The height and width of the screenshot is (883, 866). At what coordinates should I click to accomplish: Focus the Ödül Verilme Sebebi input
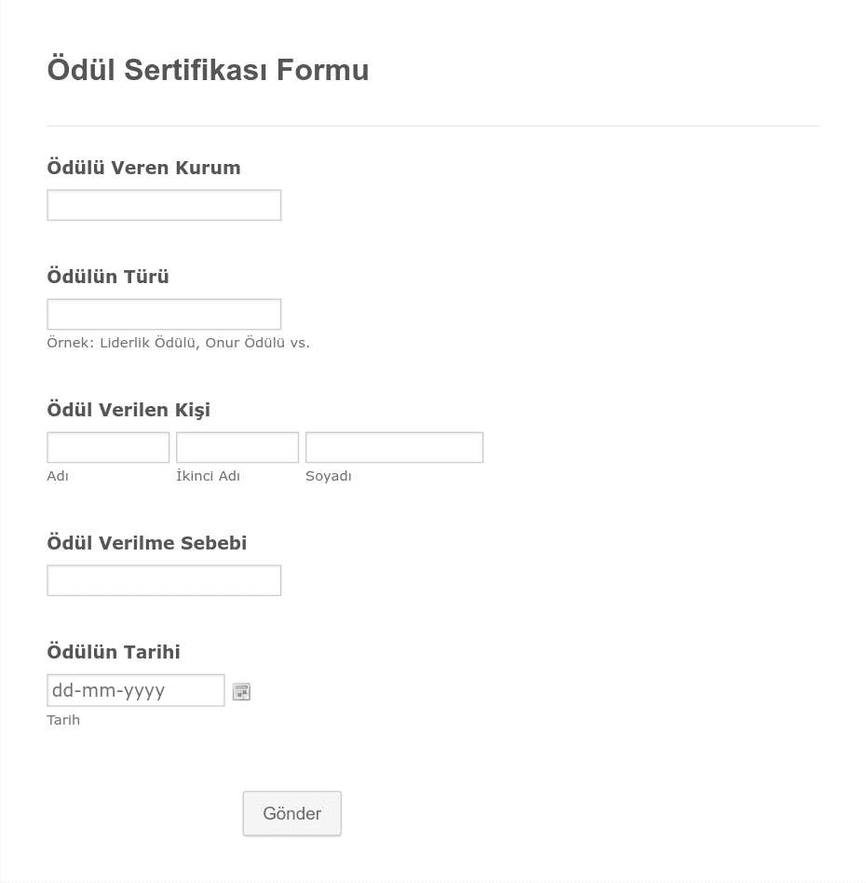click(164, 580)
